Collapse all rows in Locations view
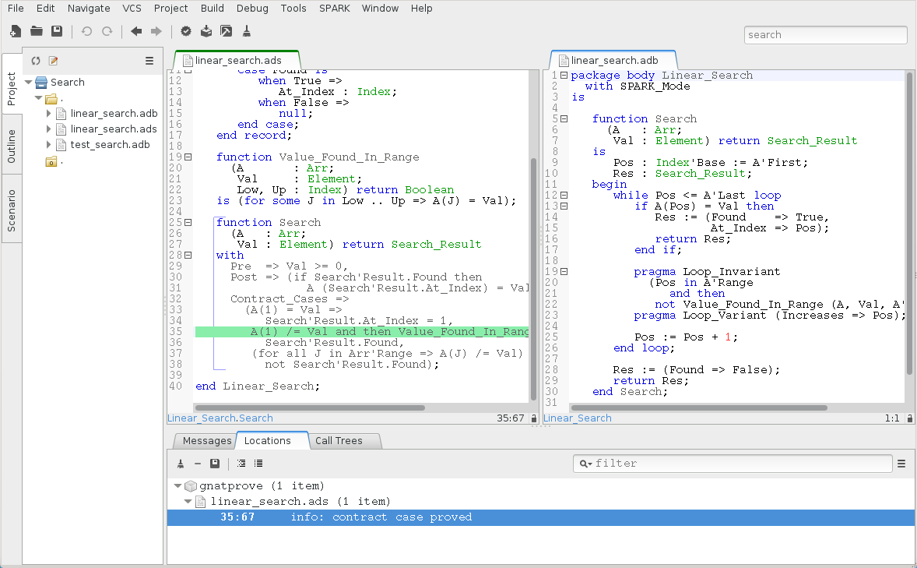Screen dimensions: 917x568 [258, 464]
